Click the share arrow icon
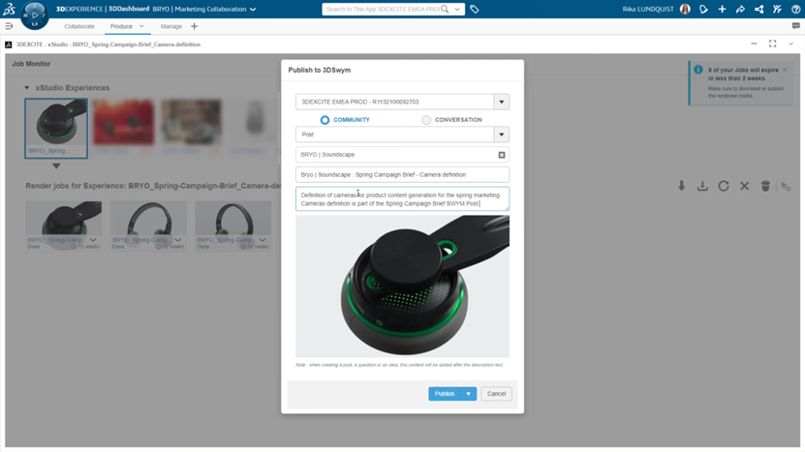Viewport: 805px width, 452px height. [x=740, y=10]
